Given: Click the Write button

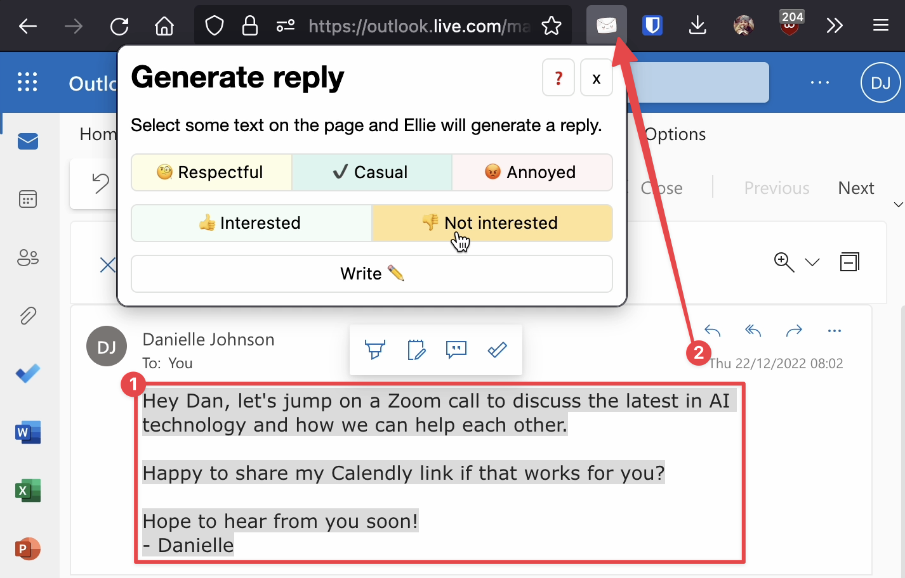Looking at the screenshot, I should pos(372,274).
